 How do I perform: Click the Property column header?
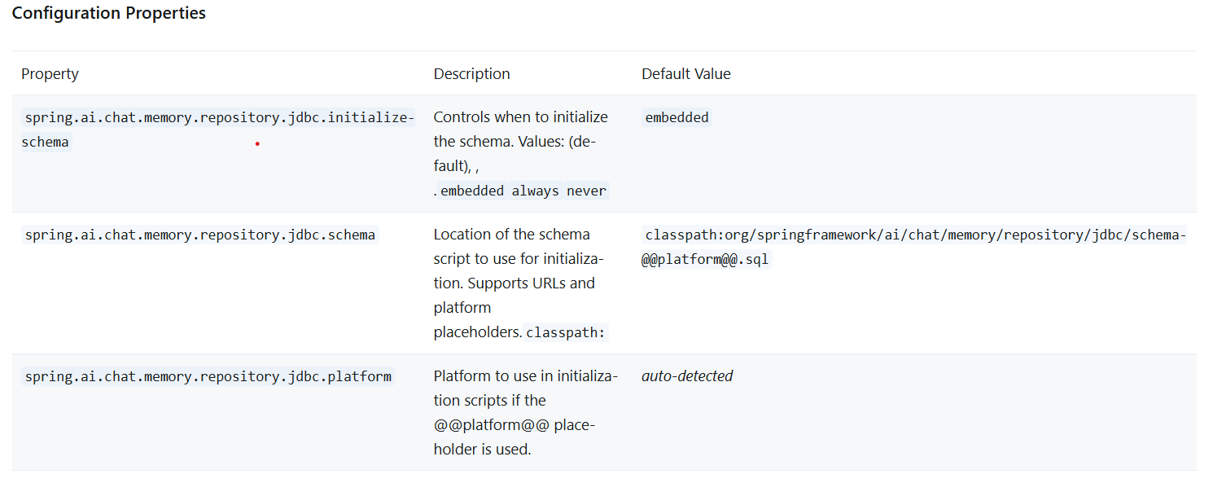pos(50,74)
